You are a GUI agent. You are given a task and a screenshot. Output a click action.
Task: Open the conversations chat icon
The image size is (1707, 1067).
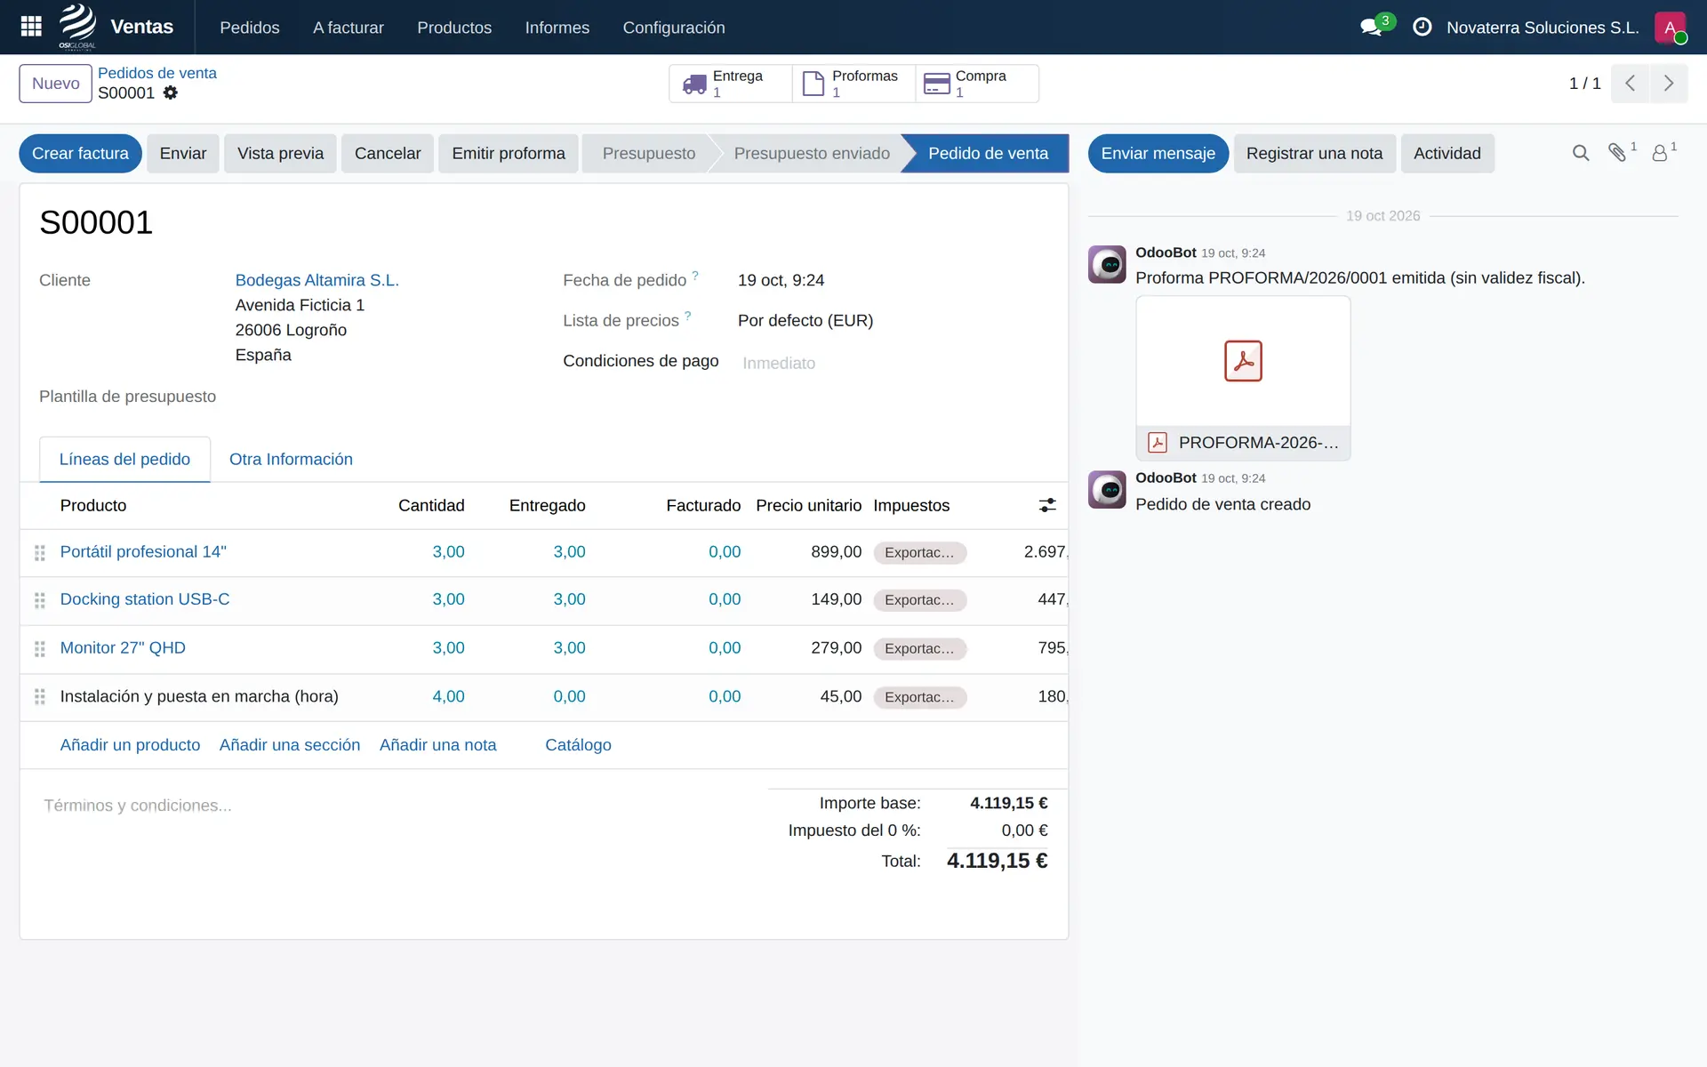[x=1371, y=28]
